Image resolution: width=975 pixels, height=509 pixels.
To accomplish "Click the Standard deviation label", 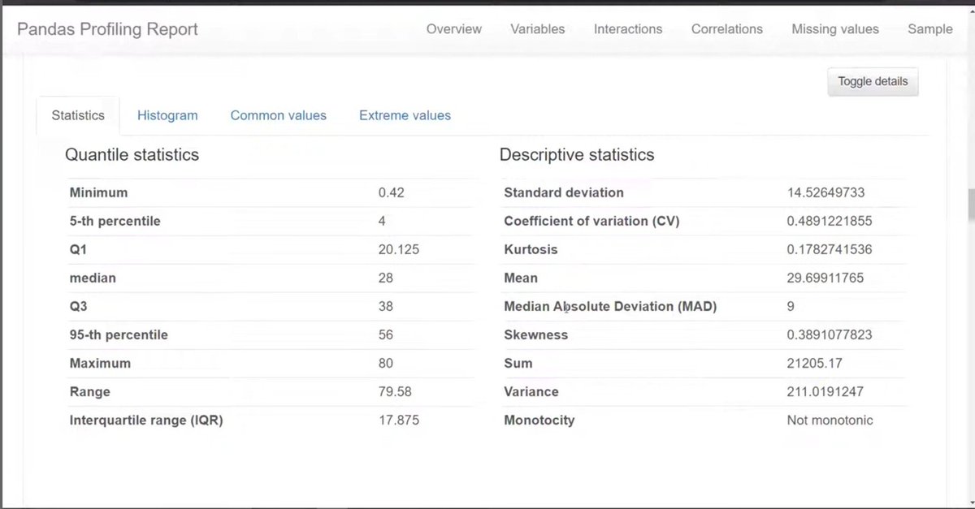I will [564, 192].
